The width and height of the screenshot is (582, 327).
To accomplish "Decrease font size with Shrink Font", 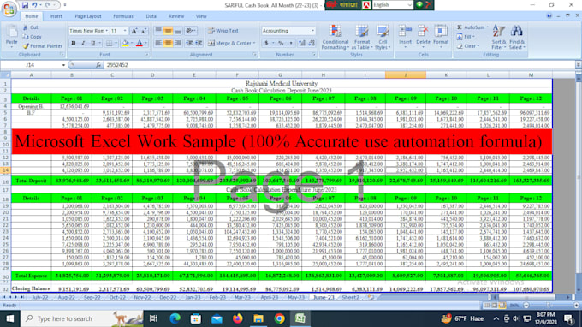I will coord(144,31).
